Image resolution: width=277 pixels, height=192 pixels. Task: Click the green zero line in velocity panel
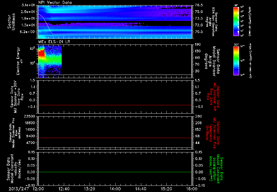(115, 172)
